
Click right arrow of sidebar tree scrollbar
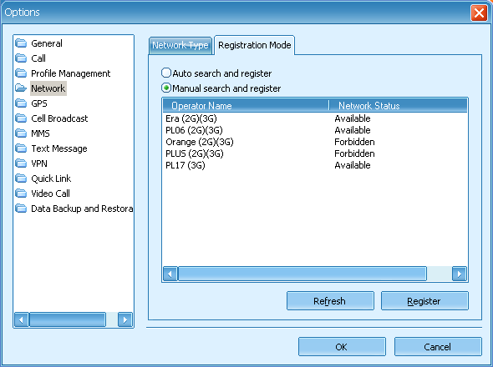125,320
